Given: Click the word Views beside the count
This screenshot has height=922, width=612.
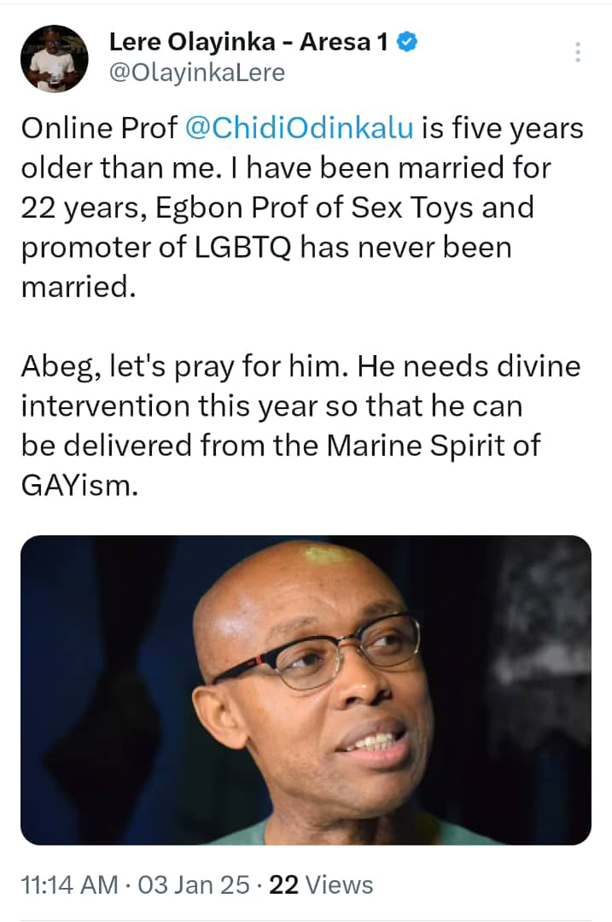Looking at the screenshot, I should pyautogui.click(x=339, y=884).
